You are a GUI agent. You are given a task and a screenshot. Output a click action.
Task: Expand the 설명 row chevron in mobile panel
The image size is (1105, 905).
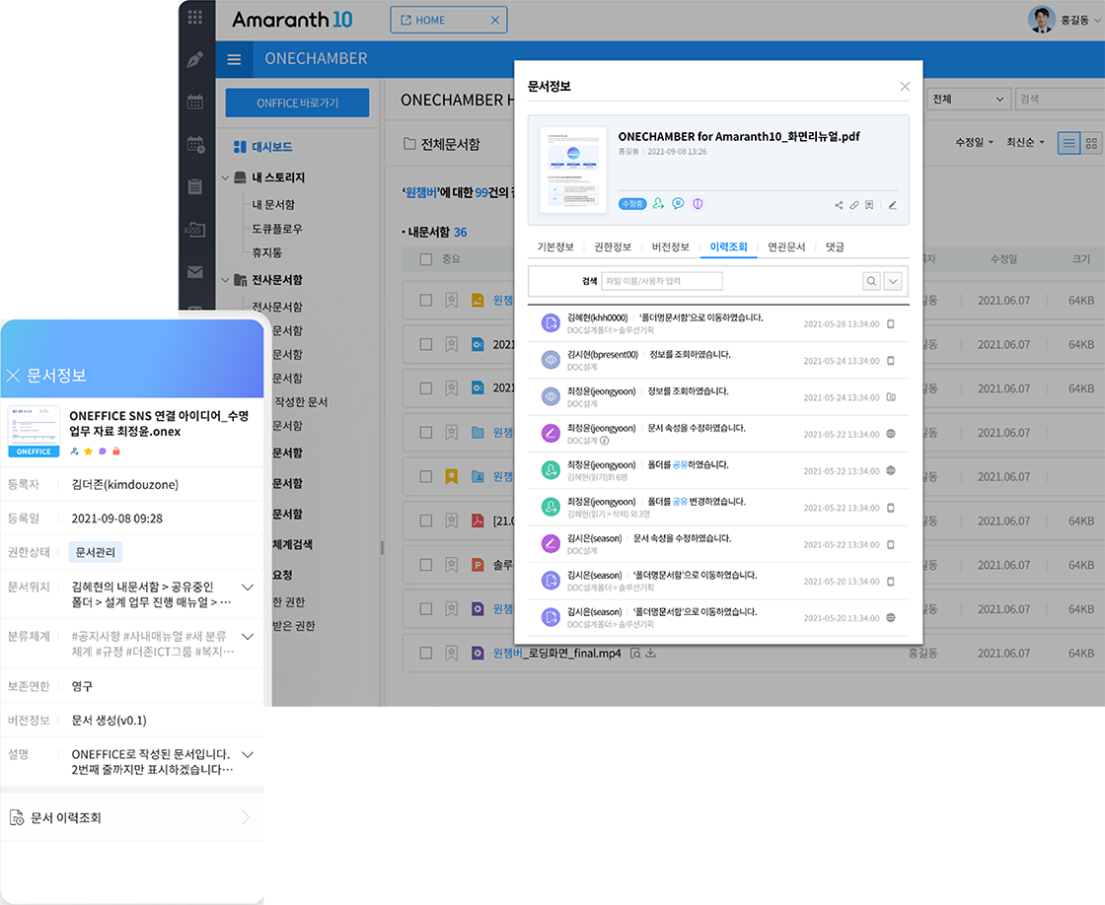[248, 754]
